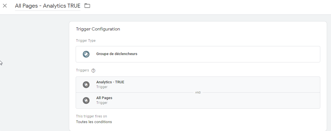The height and width of the screenshot is (131, 331).
Task: Close the trigger editor with the X
Action: pyautogui.click(x=5, y=6)
